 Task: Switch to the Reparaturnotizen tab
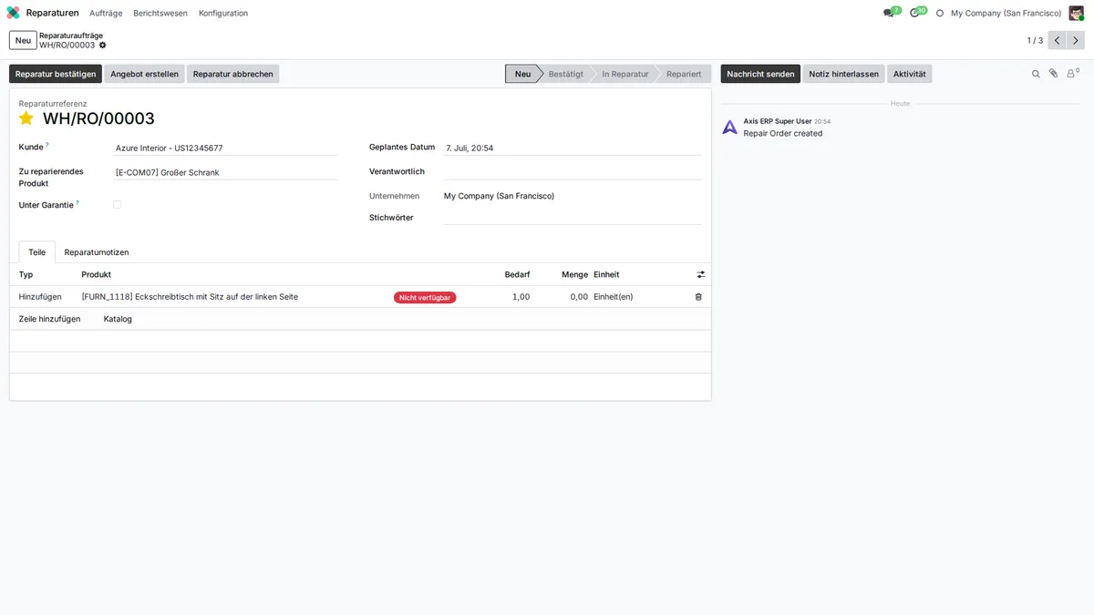pos(97,252)
